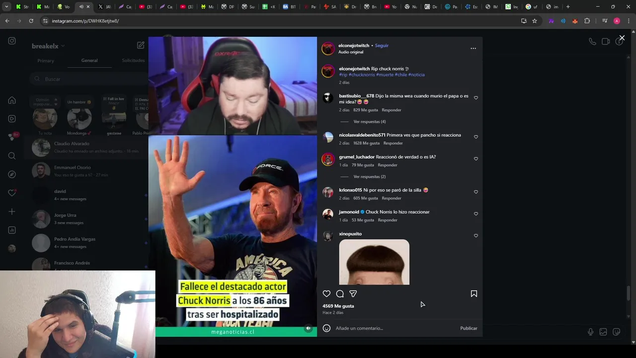Follow elconejotwitch with Seguir

coord(382,46)
